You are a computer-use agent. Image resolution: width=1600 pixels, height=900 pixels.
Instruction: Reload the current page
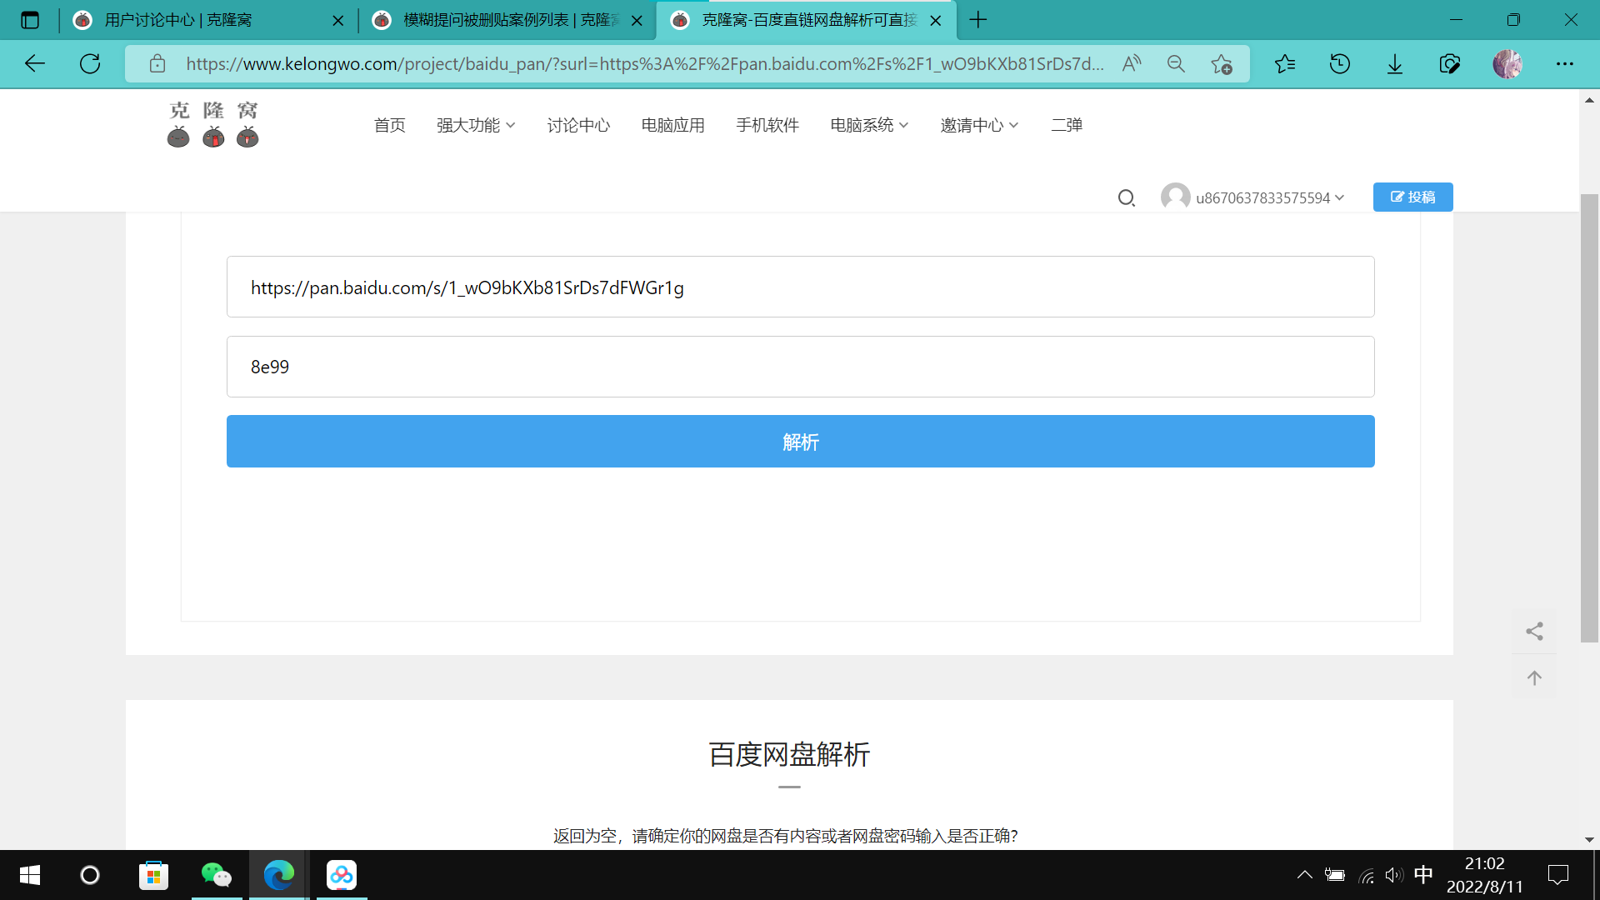point(90,63)
